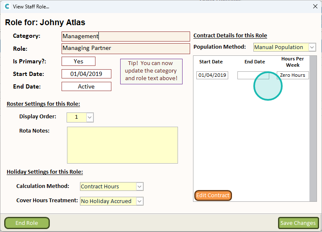
Task: Expand the Display Order dropdown
Action: coord(90,117)
